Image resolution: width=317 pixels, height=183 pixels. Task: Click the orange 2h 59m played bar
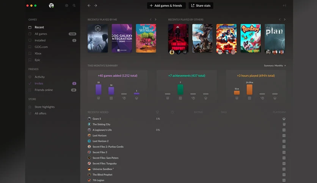coord(250,90)
